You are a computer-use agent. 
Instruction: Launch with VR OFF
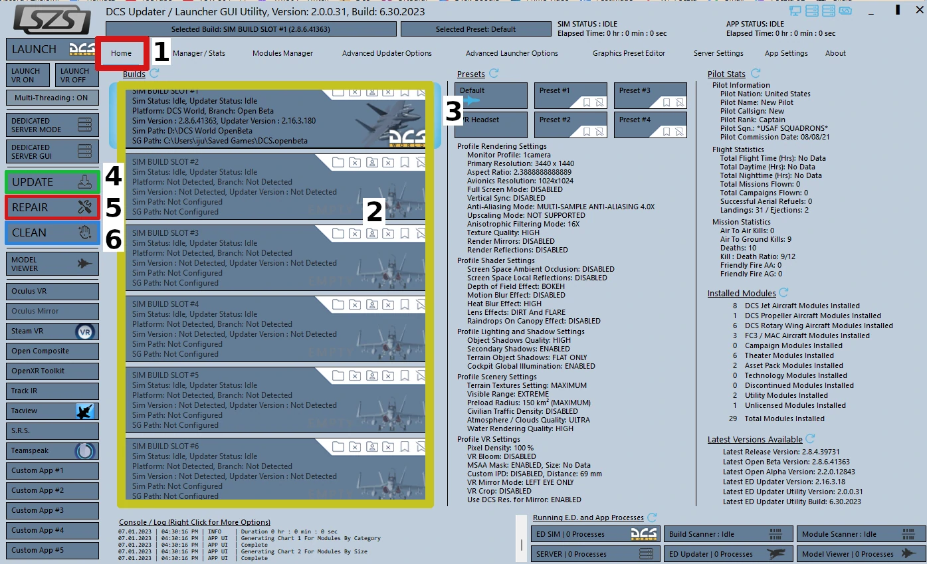(76, 75)
